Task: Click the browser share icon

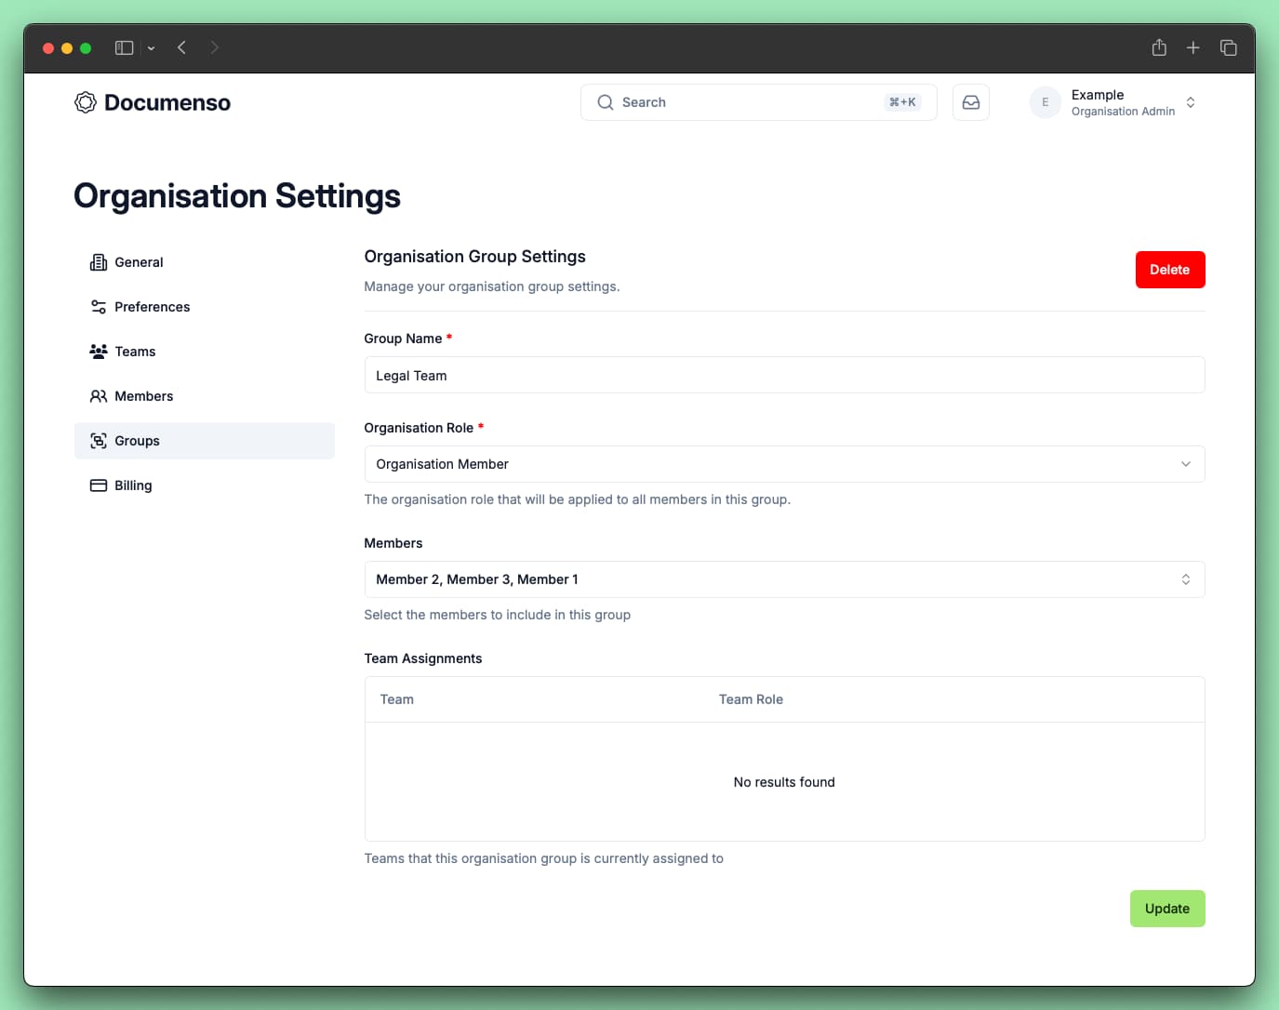Action: 1159,47
